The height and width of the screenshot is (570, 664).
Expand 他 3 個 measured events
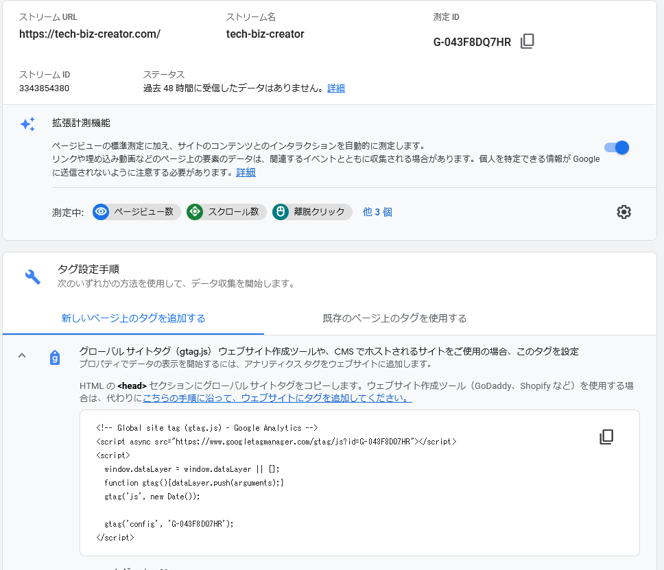377,212
